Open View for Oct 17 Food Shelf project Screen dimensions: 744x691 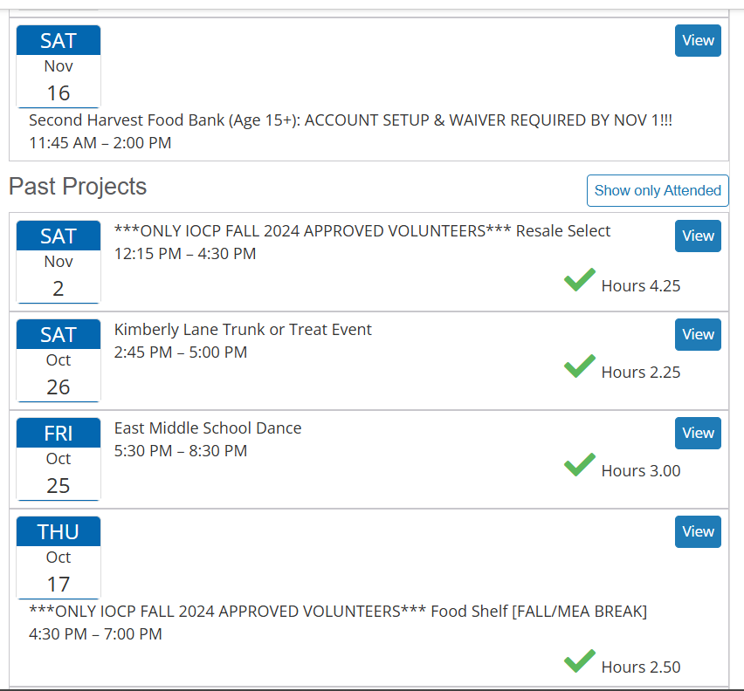(x=698, y=531)
